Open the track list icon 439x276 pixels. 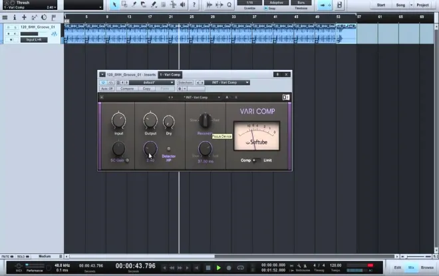point(5,17)
